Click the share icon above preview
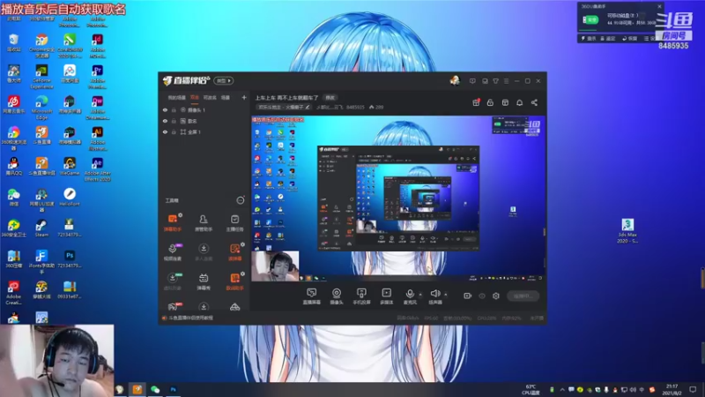 click(534, 102)
